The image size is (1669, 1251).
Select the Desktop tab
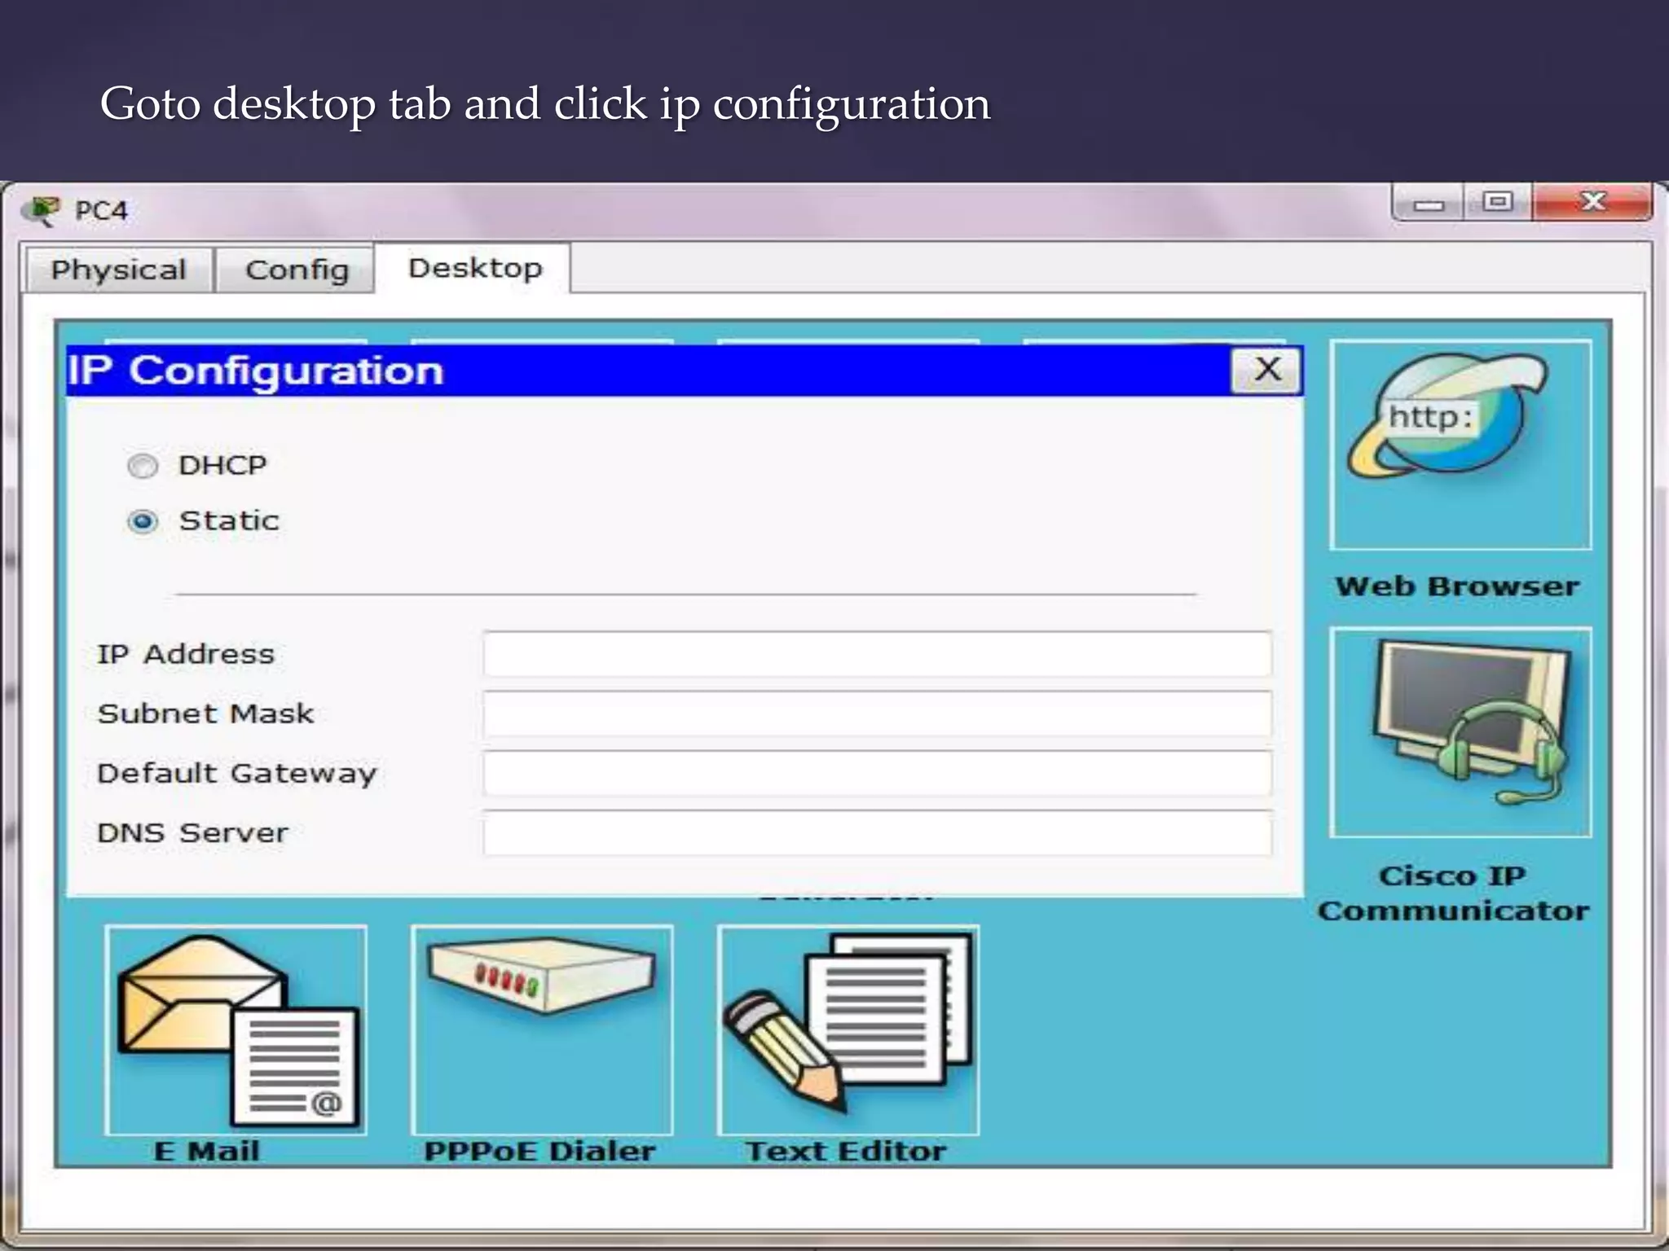pos(474,268)
